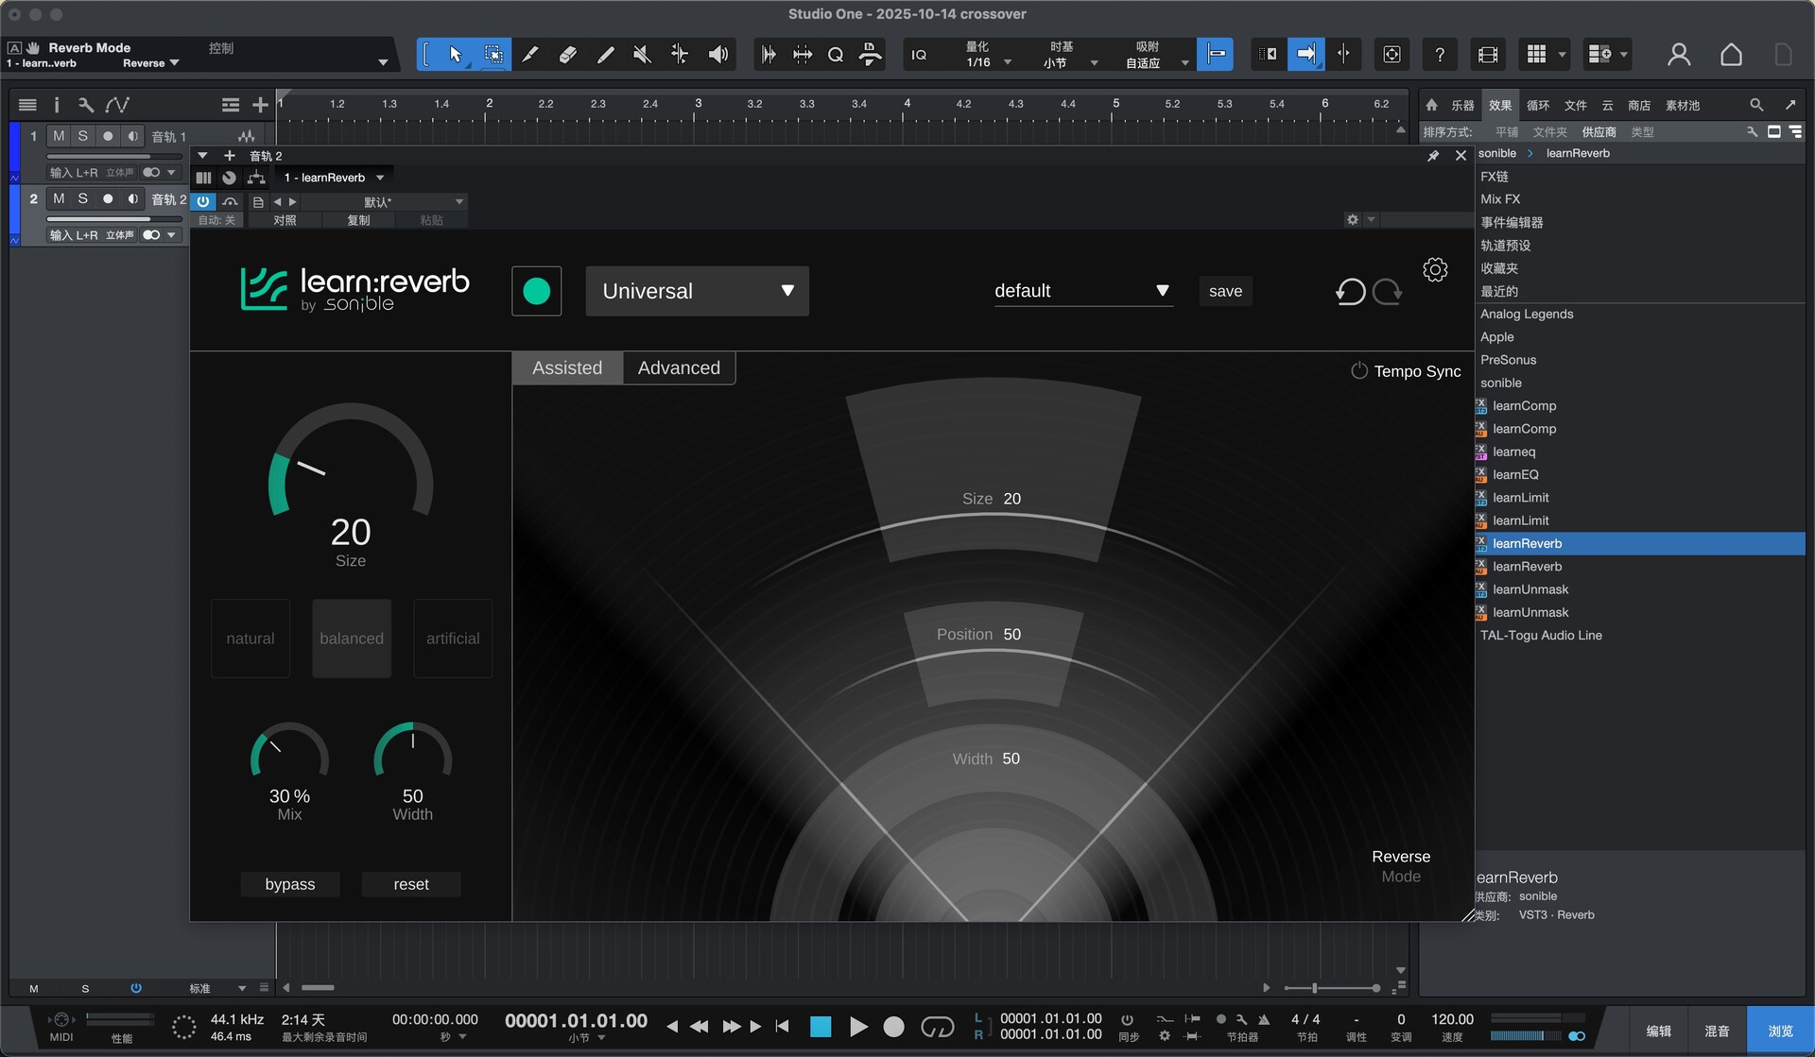Open learn:reverb settings gear icon
Viewport: 1815px width, 1057px height.
(1435, 270)
